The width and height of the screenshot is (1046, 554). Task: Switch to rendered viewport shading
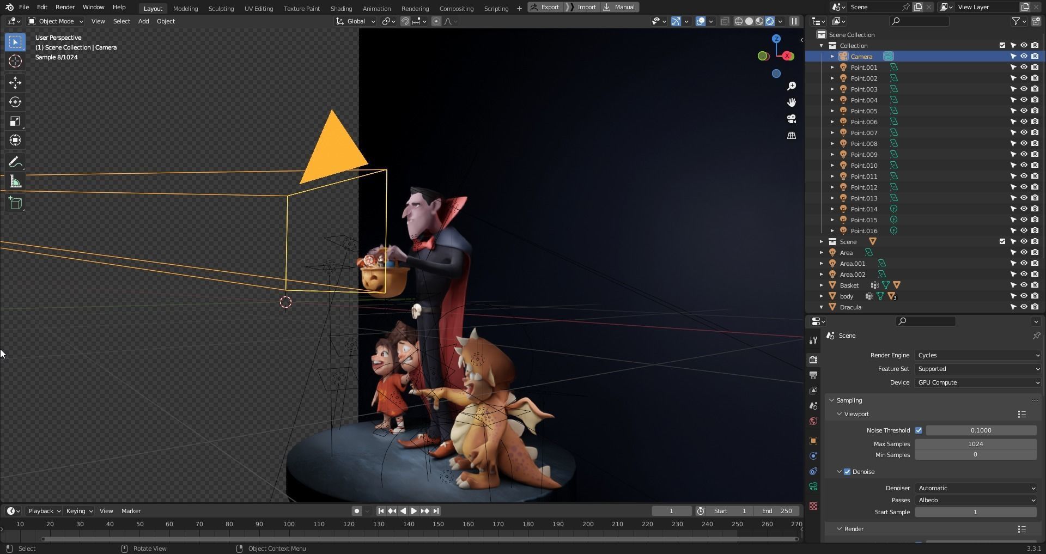(770, 21)
